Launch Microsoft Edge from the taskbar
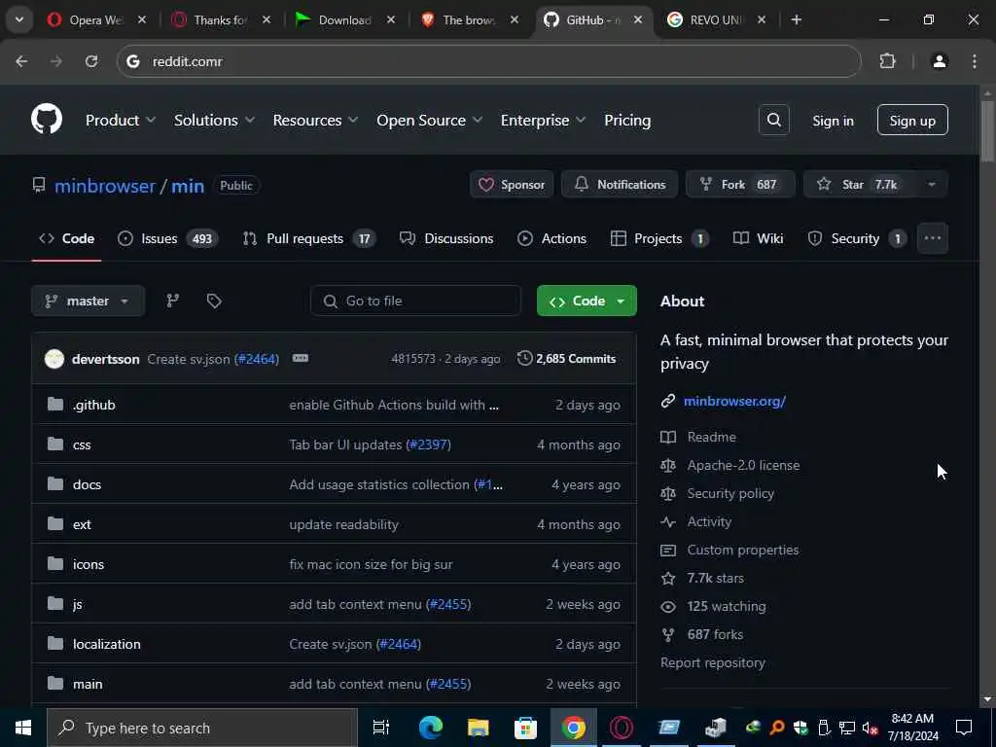The height and width of the screenshot is (747, 996). [430, 728]
